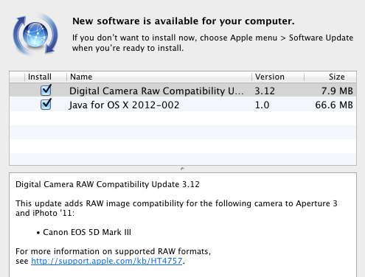Click Digital Camera RAW Compatibility Update 3.12 heading
Image resolution: width=365 pixels, height=277 pixels.
108,184
